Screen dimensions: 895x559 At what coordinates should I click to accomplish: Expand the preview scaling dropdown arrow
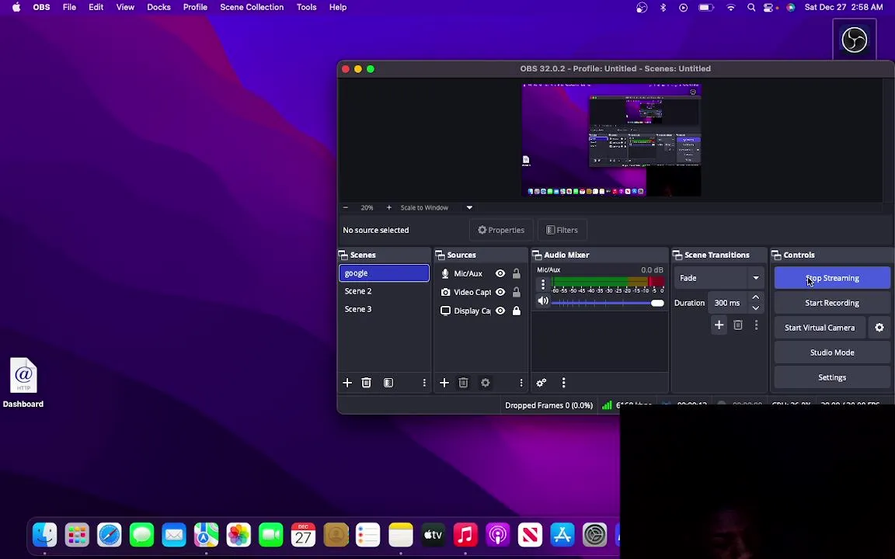469,207
